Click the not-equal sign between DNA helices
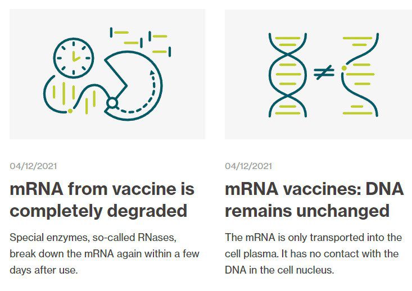 [x=324, y=72]
